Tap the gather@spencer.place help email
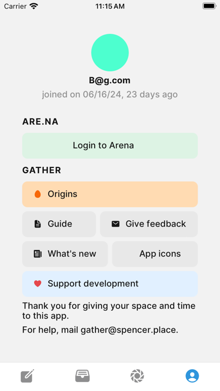 129,330
